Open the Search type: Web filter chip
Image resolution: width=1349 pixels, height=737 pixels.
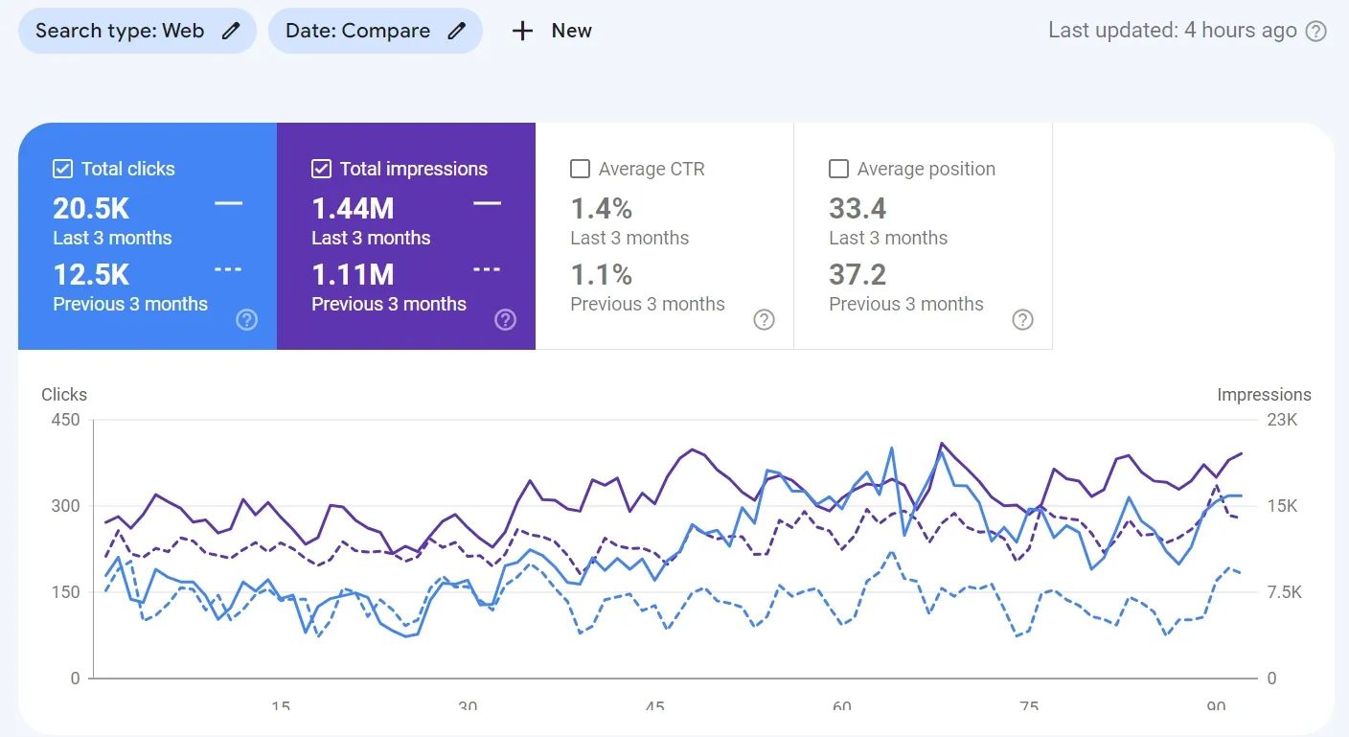pos(137,30)
